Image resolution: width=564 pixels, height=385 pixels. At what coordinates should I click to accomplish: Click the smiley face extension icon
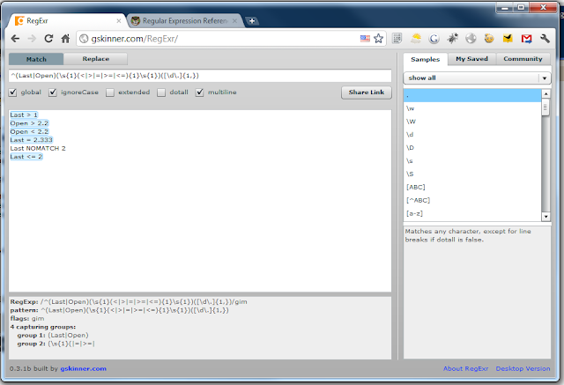489,39
